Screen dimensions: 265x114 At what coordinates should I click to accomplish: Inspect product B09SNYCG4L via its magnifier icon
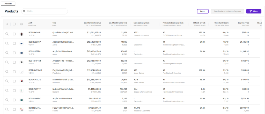coord(7,34)
